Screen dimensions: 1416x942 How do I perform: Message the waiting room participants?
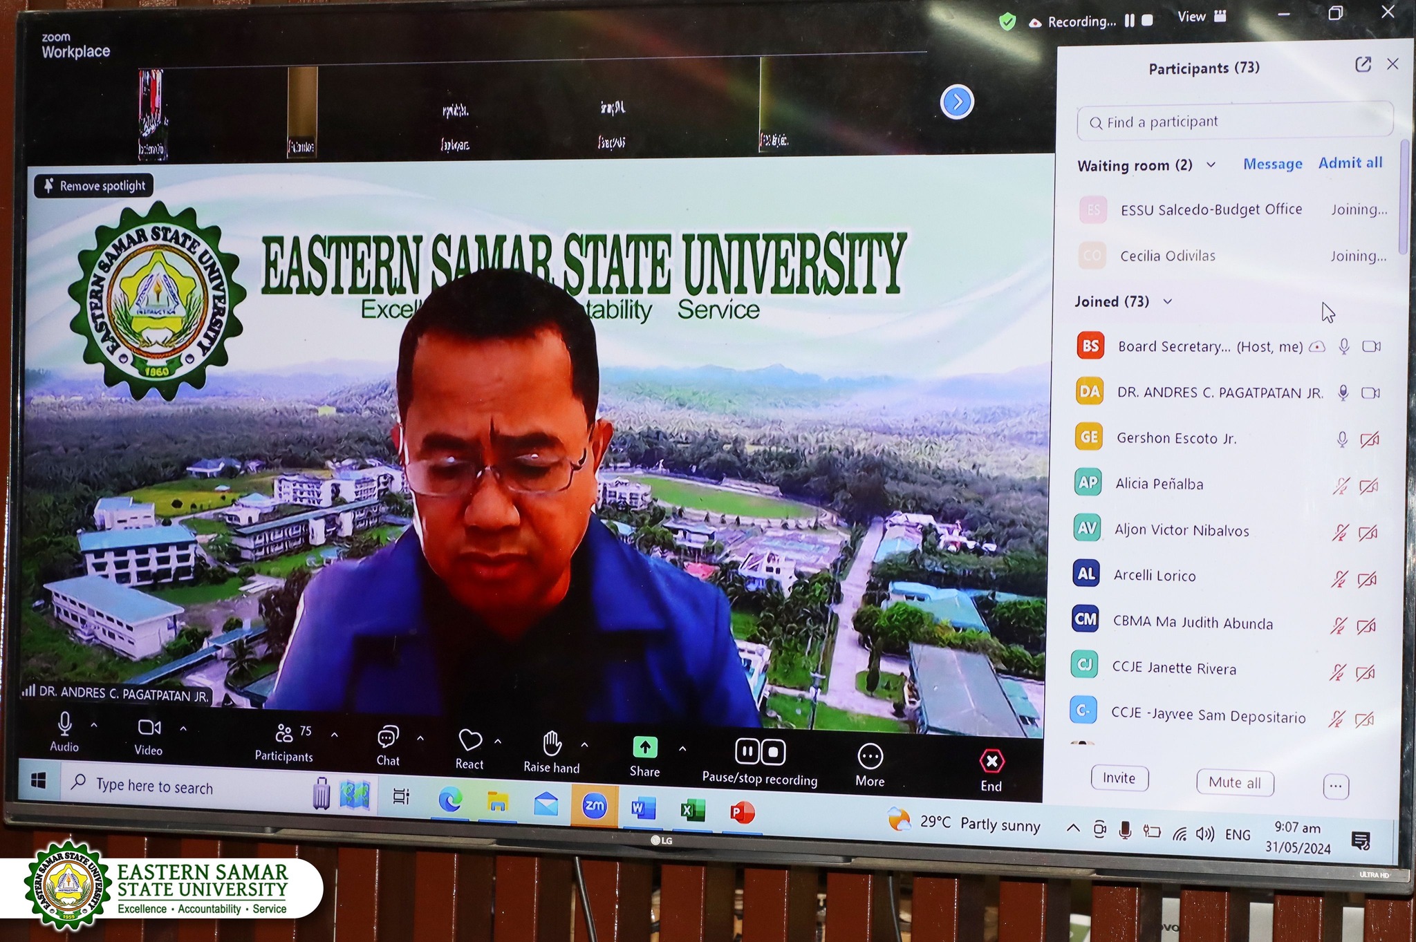coord(1273,164)
